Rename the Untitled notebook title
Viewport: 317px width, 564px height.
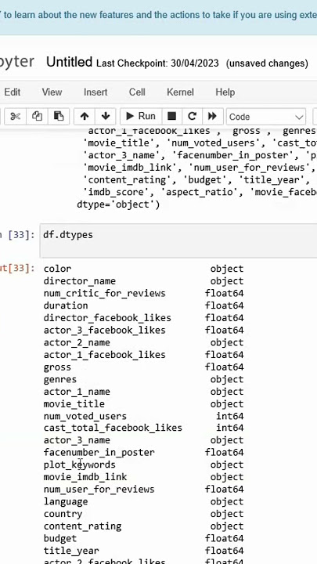click(x=70, y=62)
